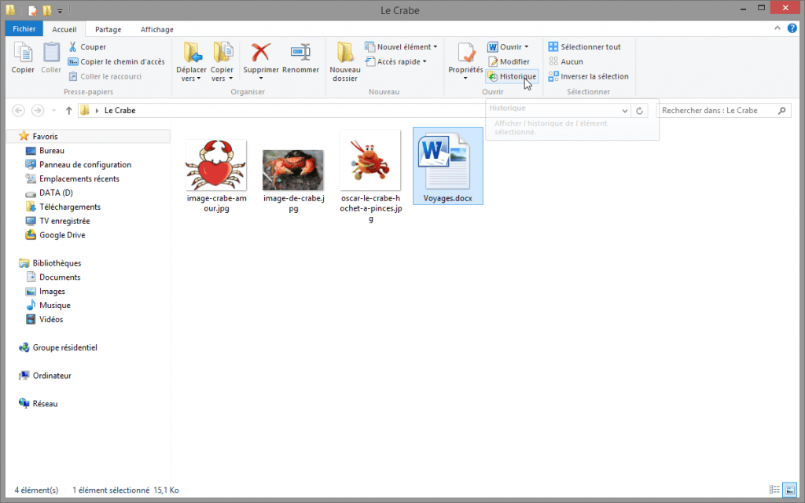Open Emplacements récents
Image resolution: width=805 pixels, height=503 pixels.
(x=79, y=178)
